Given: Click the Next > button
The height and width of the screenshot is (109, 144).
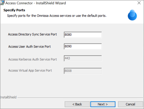Looking at the screenshot, I should (x=103, y=104).
